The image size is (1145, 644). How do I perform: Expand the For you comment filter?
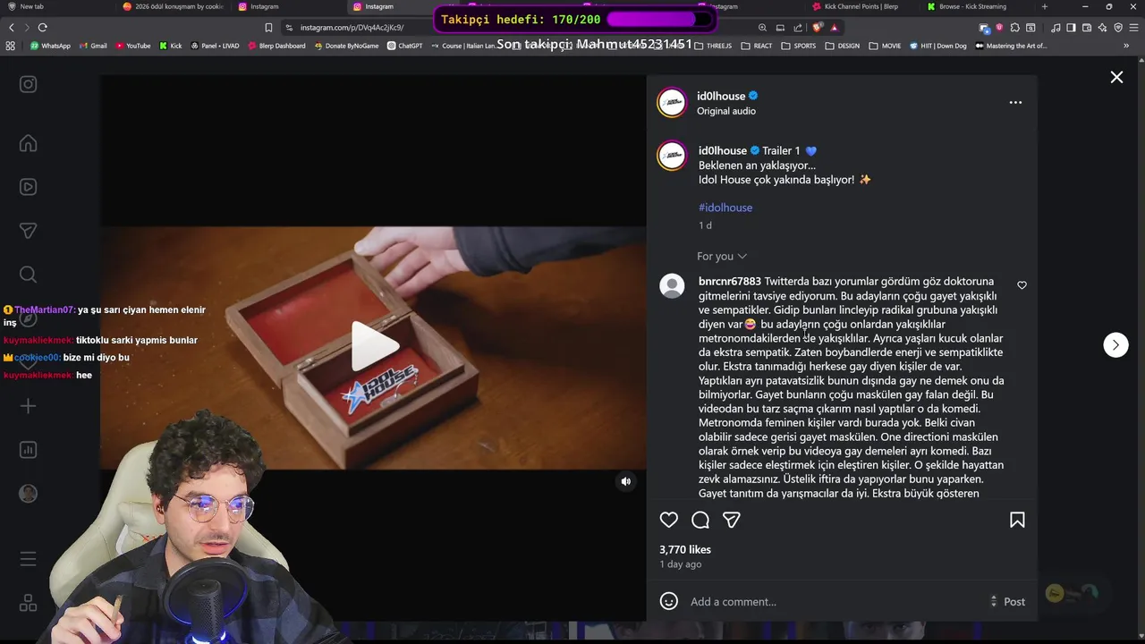[x=721, y=256]
